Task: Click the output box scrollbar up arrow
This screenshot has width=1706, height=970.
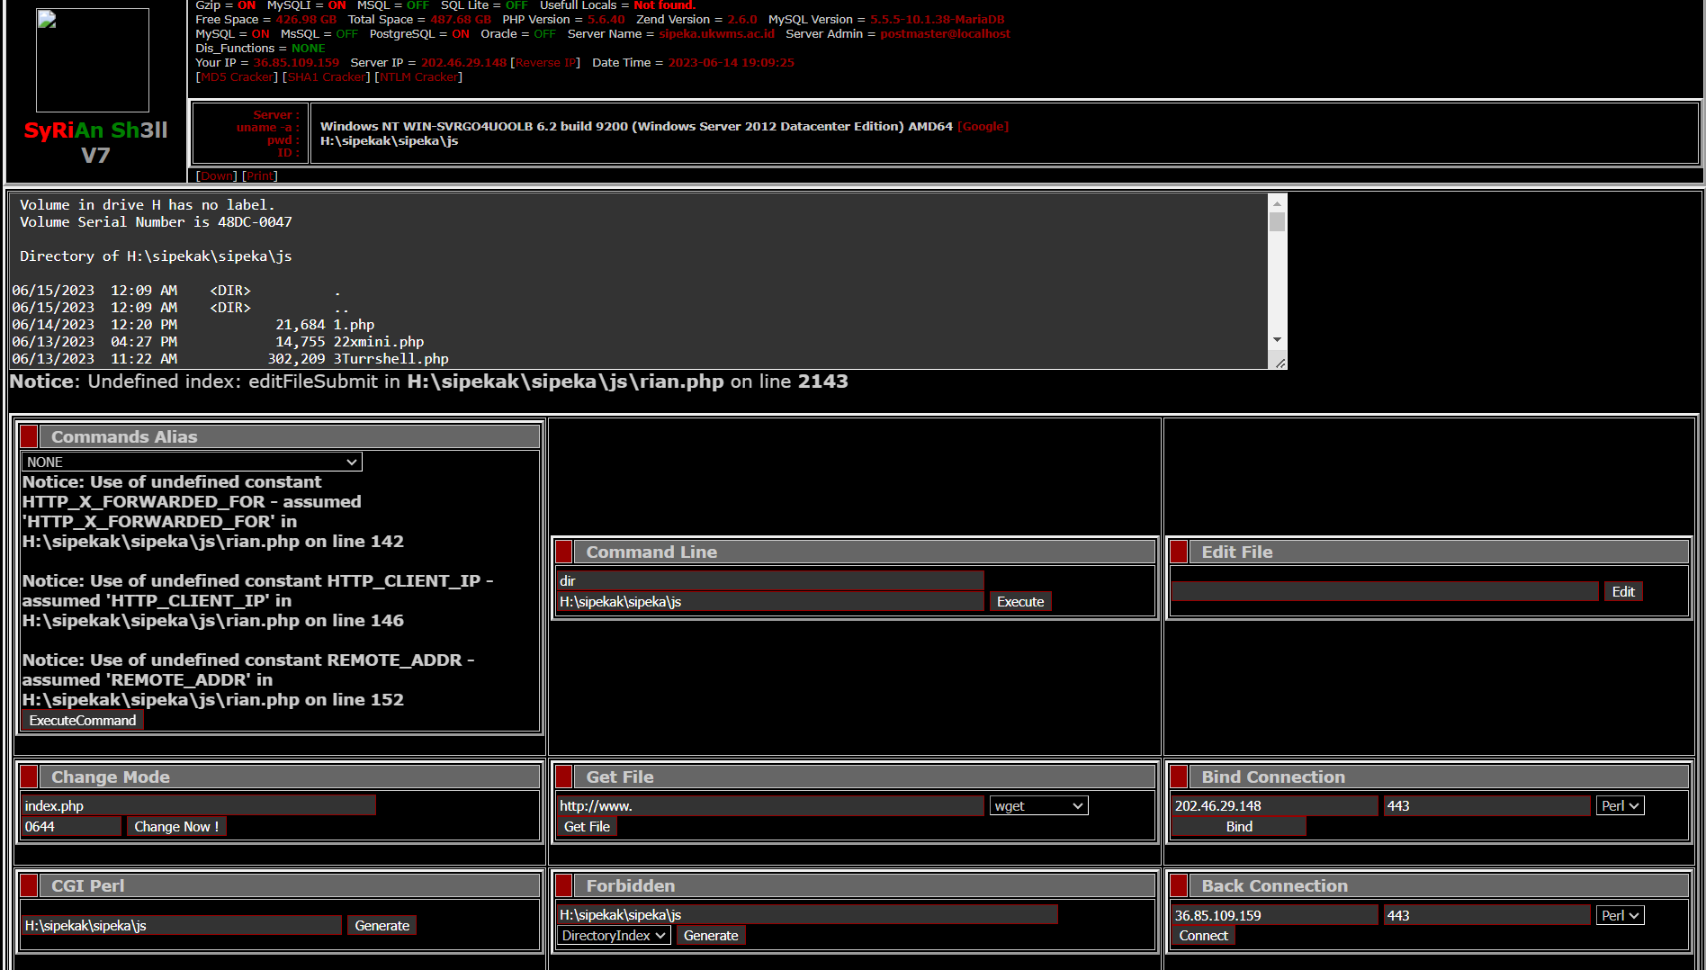Action: tap(1277, 202)
